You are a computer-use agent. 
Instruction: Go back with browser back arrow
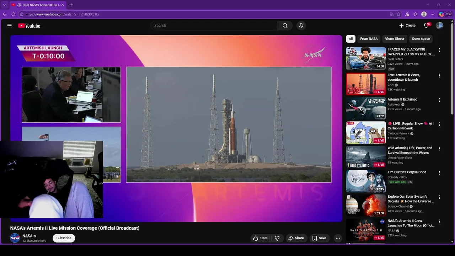coord(5,14)
